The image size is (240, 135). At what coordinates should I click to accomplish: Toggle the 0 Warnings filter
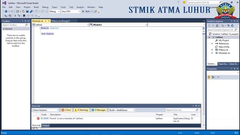[x=81, y=110]
